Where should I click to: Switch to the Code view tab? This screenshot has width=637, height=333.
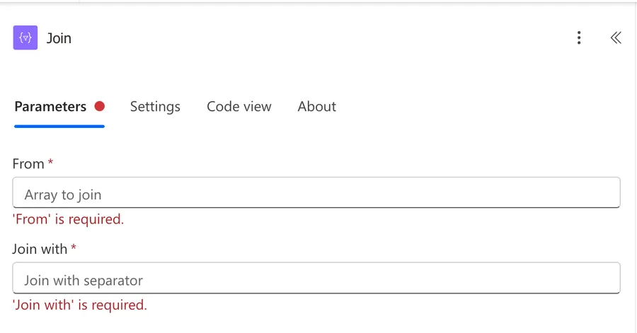pyautogui.click(x=239, y=106)
